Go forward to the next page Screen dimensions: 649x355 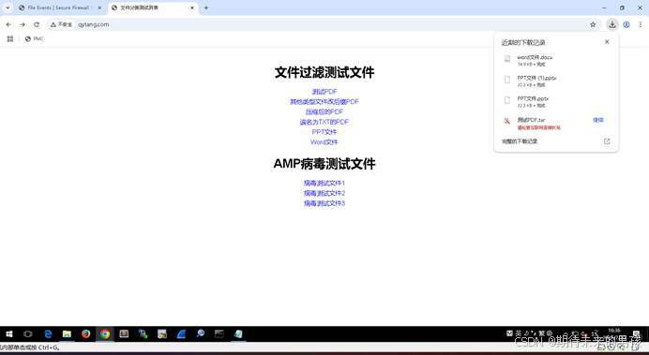pyautogui.click(x=23, y=24)
